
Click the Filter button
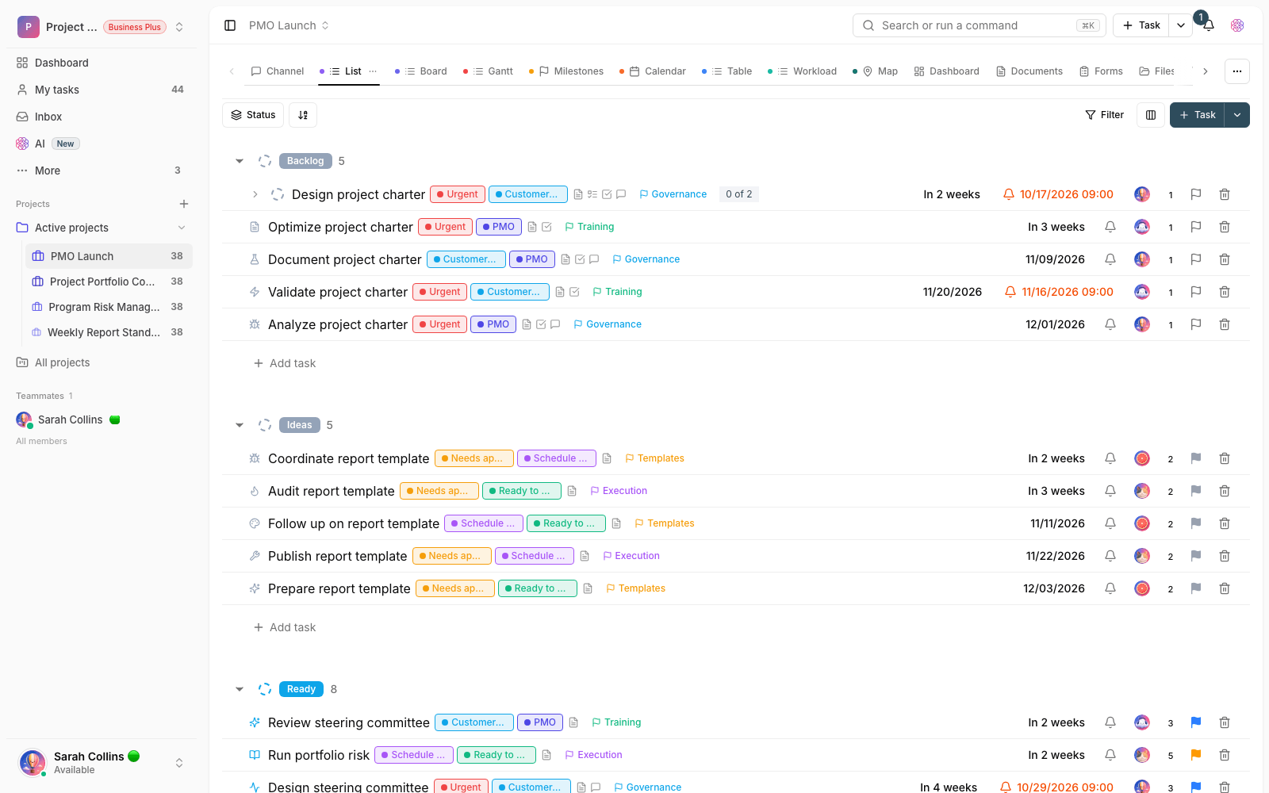click(1105, 115)
